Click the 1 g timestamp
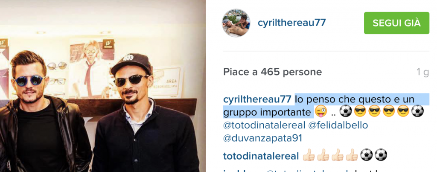Viewport: 437px width, 172px height. pos(422,73)
